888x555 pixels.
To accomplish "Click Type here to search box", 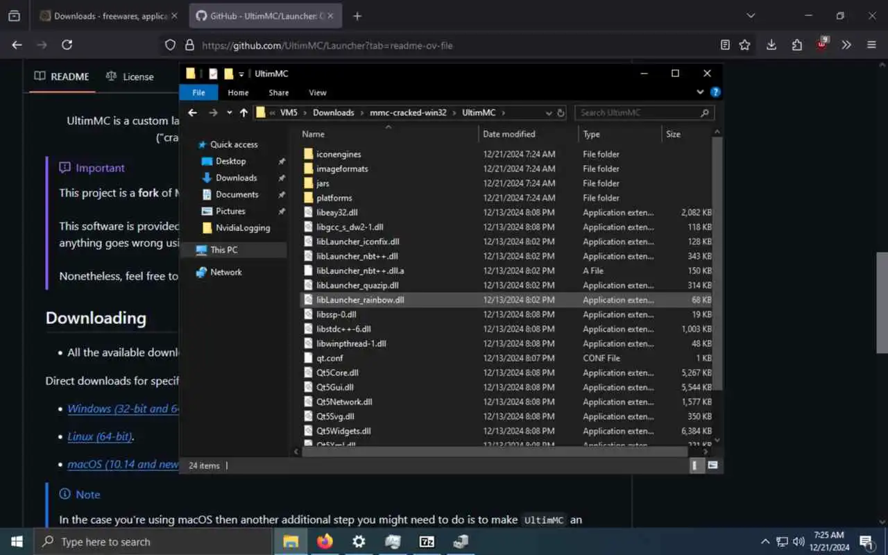I will pos(153,542).
